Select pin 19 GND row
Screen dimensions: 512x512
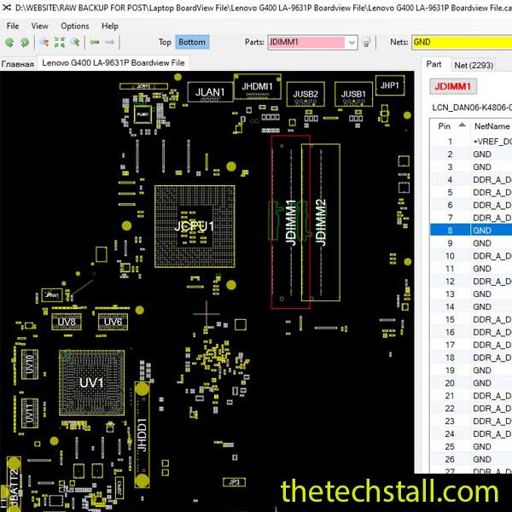point(471,370)
